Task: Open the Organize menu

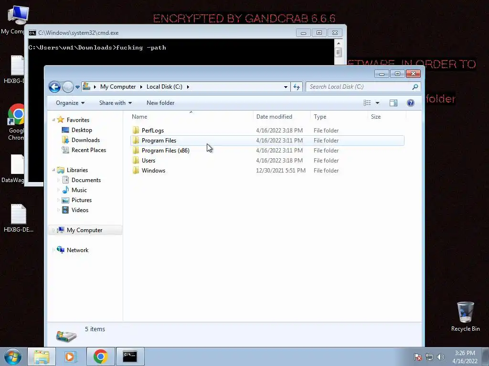Action: point(70,103)
